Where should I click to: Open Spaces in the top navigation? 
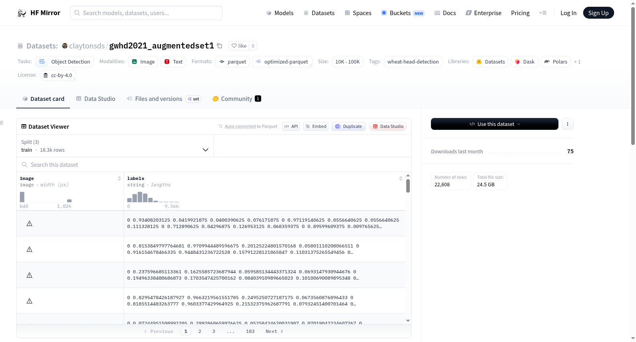pyautogui.click(x=358, y=13)
